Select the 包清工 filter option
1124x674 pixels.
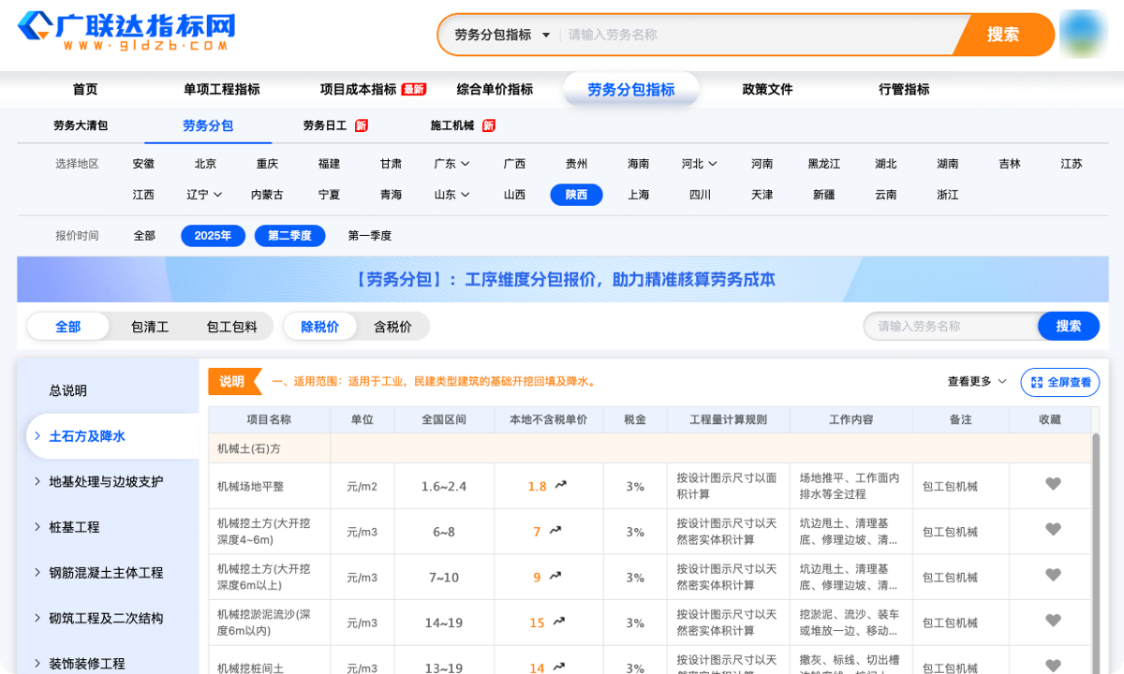[150, 327]
